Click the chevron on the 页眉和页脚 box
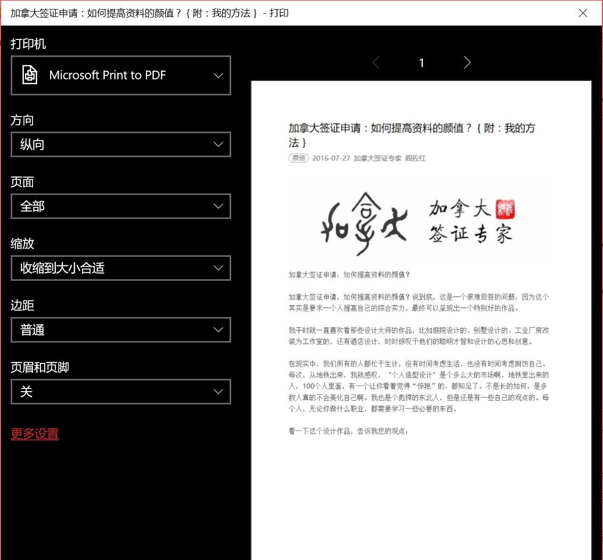603x560 pixels. click(x=218, y=392)
